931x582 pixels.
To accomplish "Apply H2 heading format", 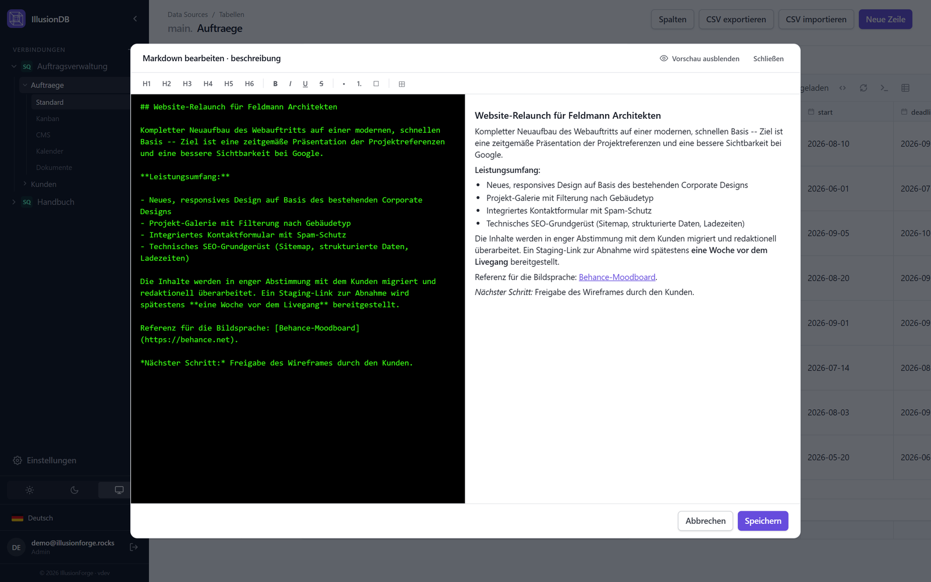I will (x=166, y=84).
